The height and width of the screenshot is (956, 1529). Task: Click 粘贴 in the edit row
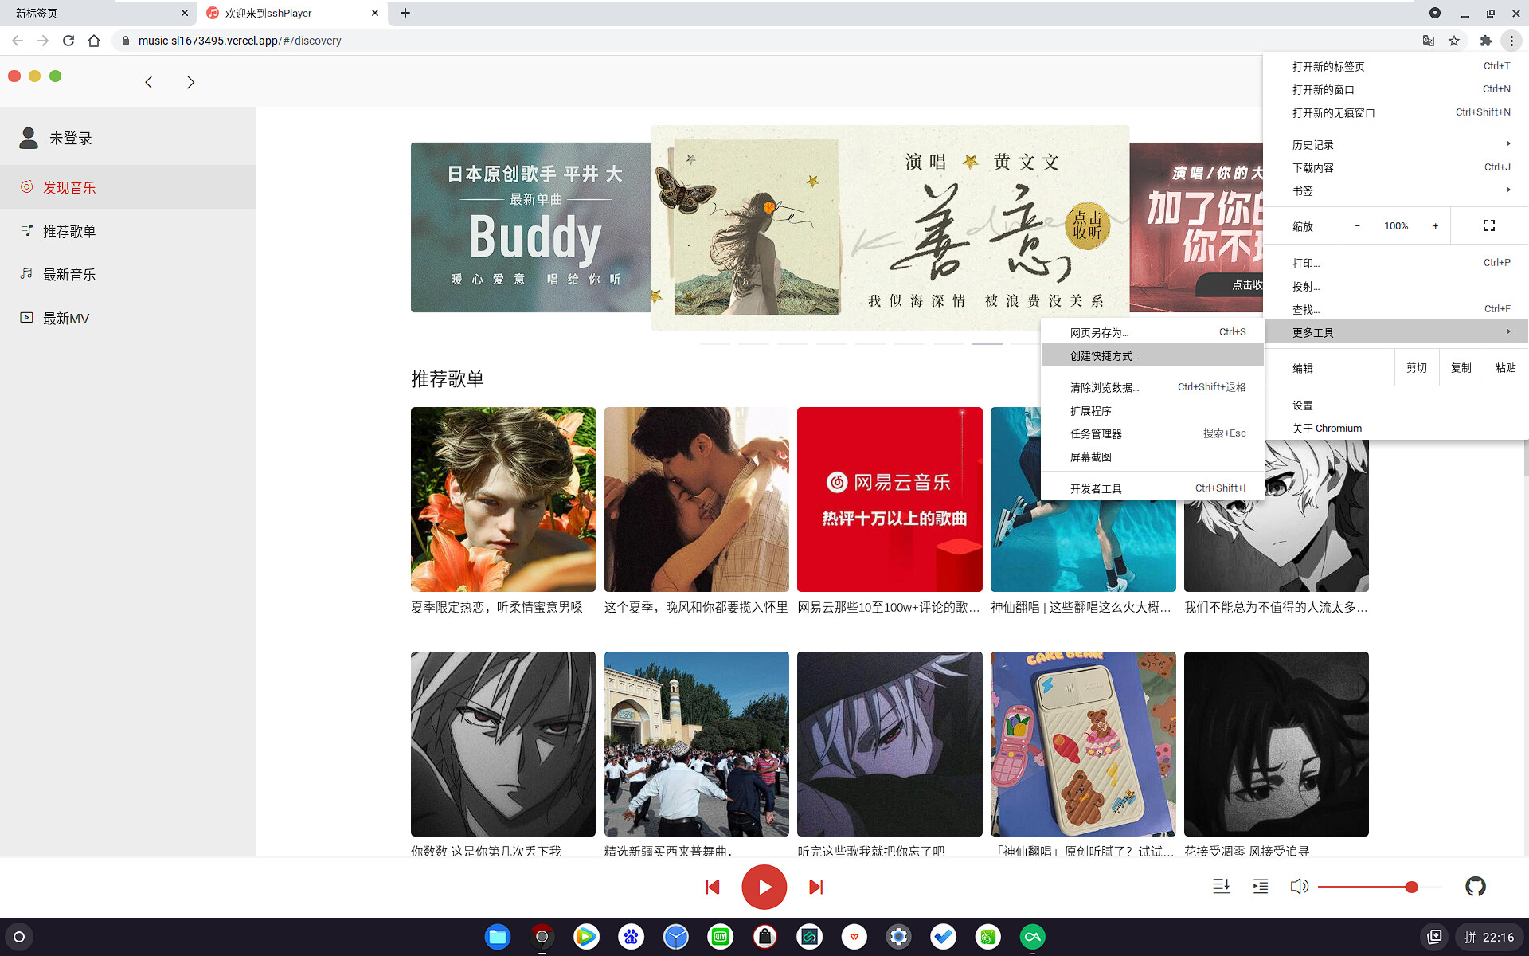pyautogui.click(x=1505, y=368)
